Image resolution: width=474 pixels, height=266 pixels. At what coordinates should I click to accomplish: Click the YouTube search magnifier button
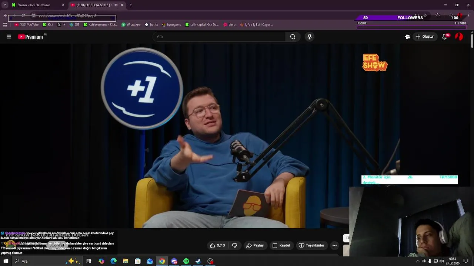point(293,37)
